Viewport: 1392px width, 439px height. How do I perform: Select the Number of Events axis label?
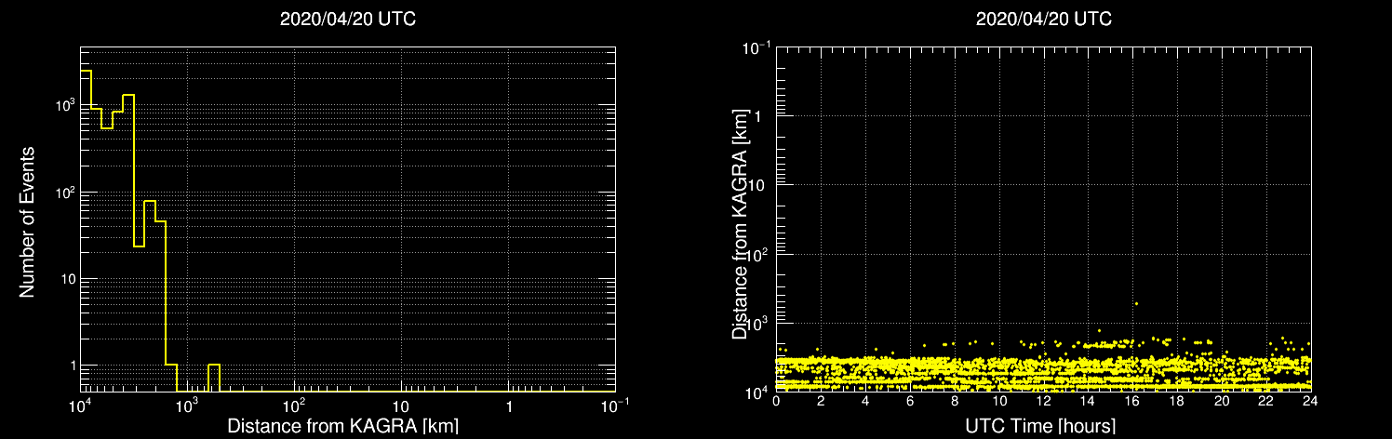point(27,221)
